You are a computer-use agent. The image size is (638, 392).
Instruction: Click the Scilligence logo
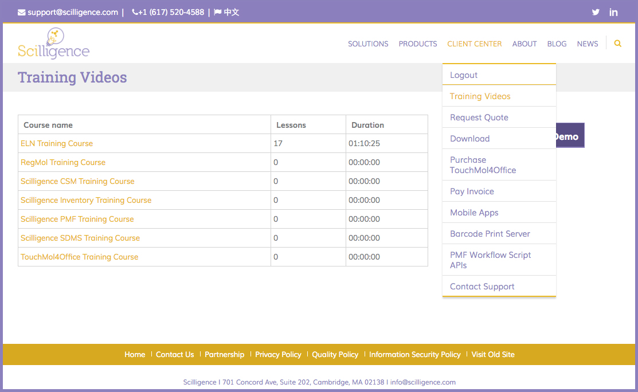click(54, 44)
